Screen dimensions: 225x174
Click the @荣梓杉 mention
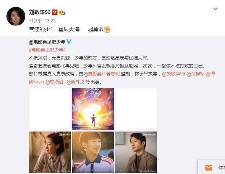click(x=195, y=74)
